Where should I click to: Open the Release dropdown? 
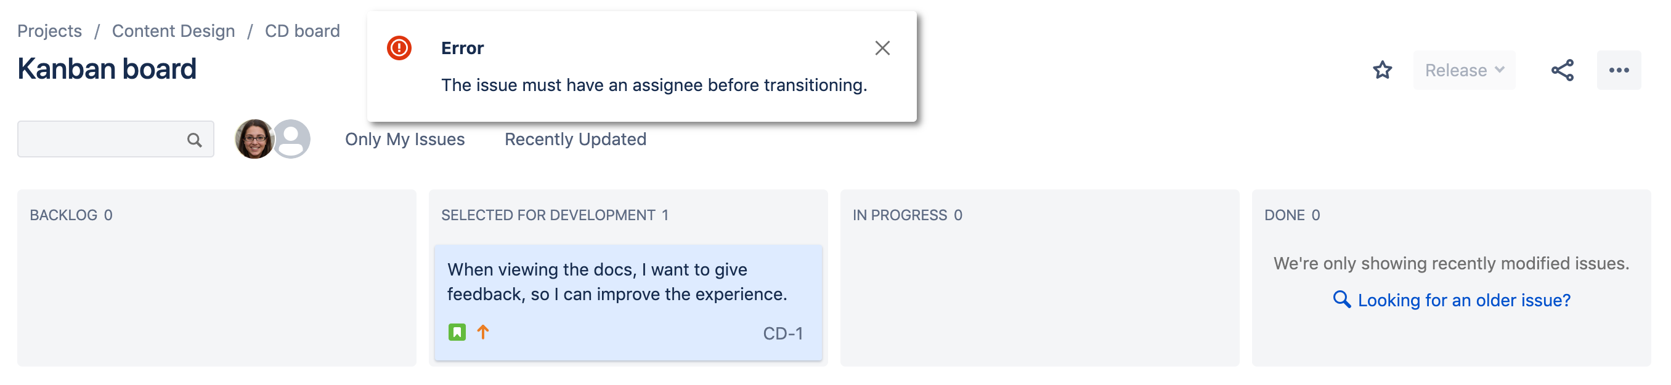tap(1464, 70)
